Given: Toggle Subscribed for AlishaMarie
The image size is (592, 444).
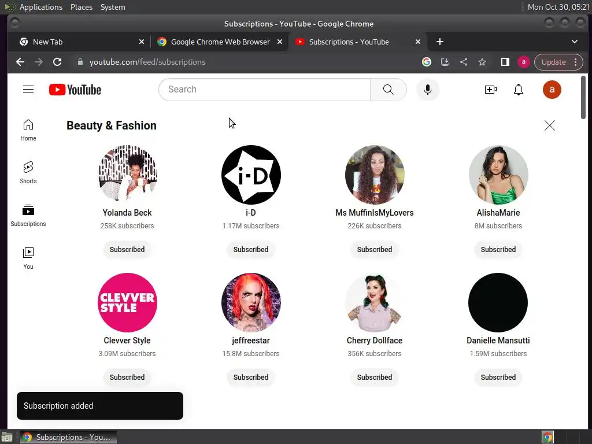Looking at the screenshot, I should tap(498, 250).
